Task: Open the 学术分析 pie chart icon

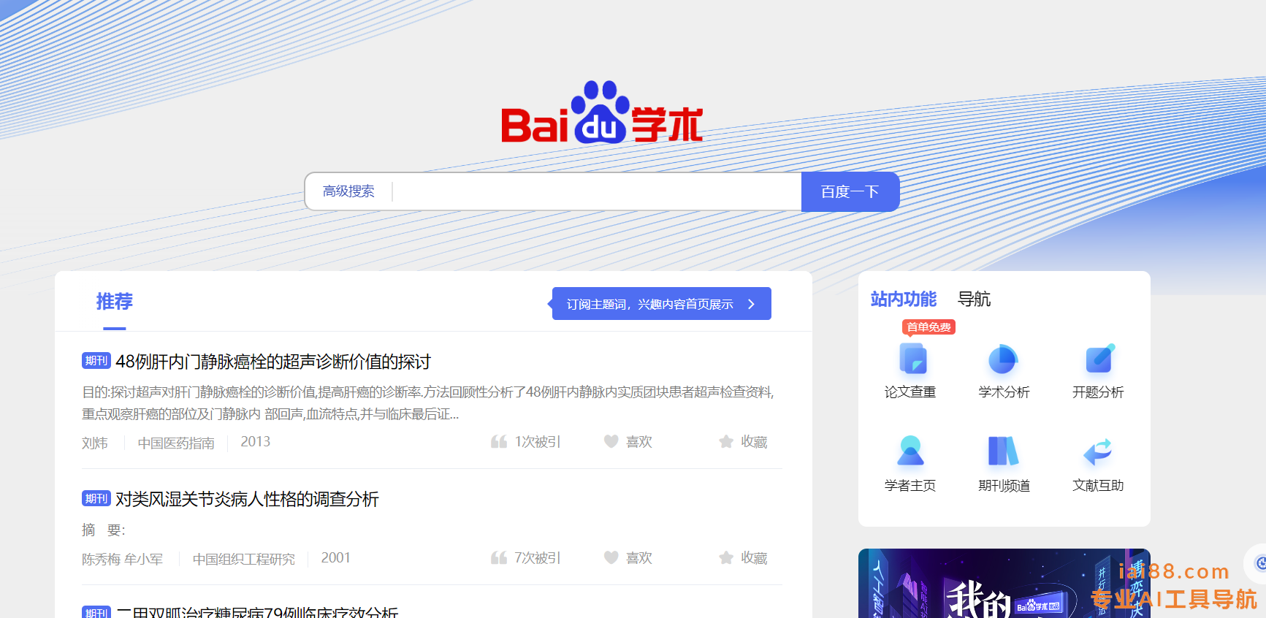Action: (x=1003, y=359)
